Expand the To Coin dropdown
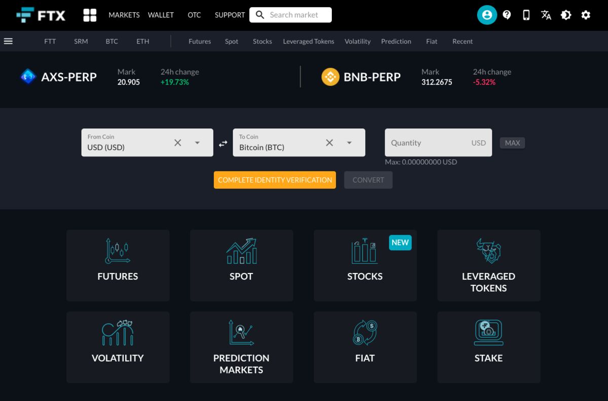This screenshot has height=401, width=608. coord(349,143)
